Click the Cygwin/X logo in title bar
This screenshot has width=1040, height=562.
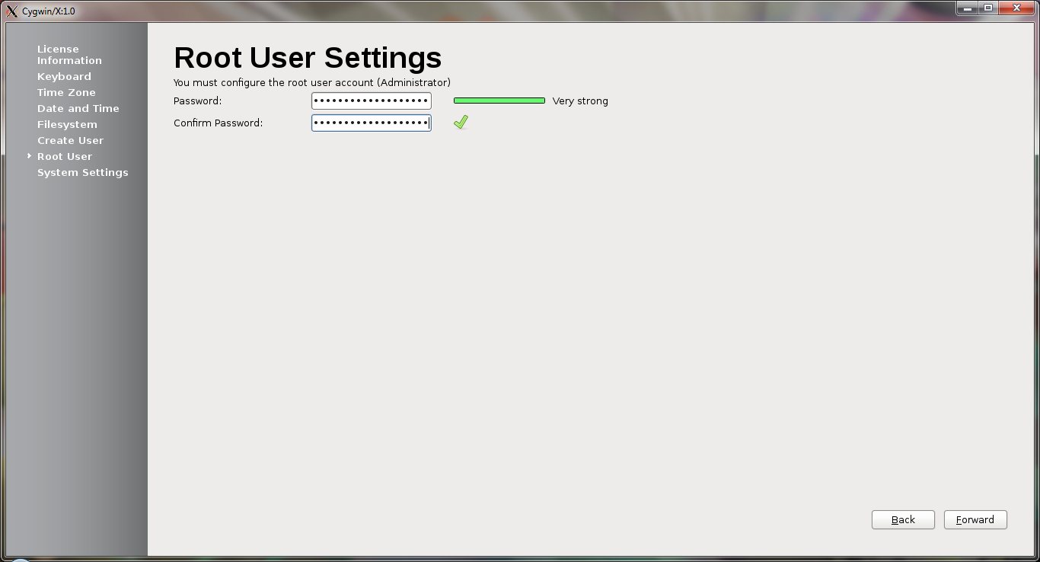(11, 11)
